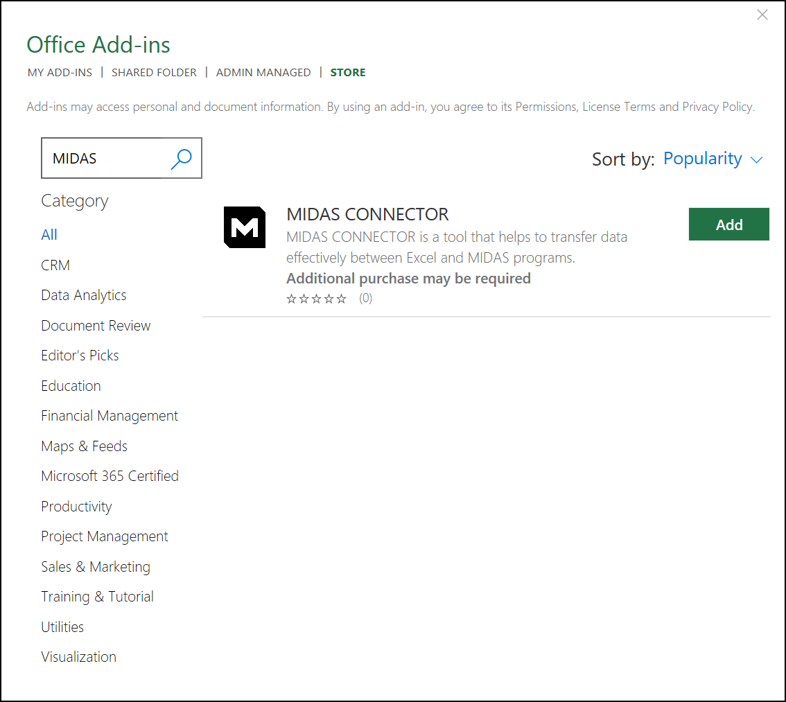Click inside the MIDAS search field
This screenshot has width=786, height=702.
coord(104,158)
